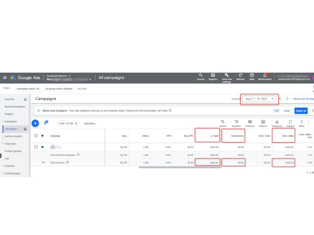
Task: Click the sidebar collapse arrow
Action: click(1, 156)
